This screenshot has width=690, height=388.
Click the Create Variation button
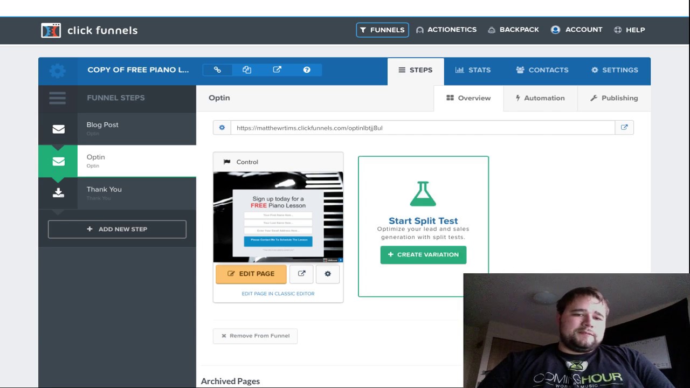423,255
